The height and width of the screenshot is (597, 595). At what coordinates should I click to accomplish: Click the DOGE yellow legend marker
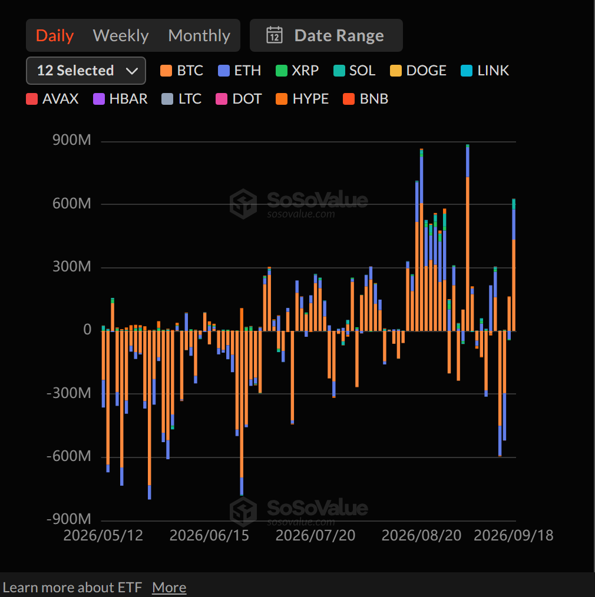pyautogui.click(x=396, y=71)
